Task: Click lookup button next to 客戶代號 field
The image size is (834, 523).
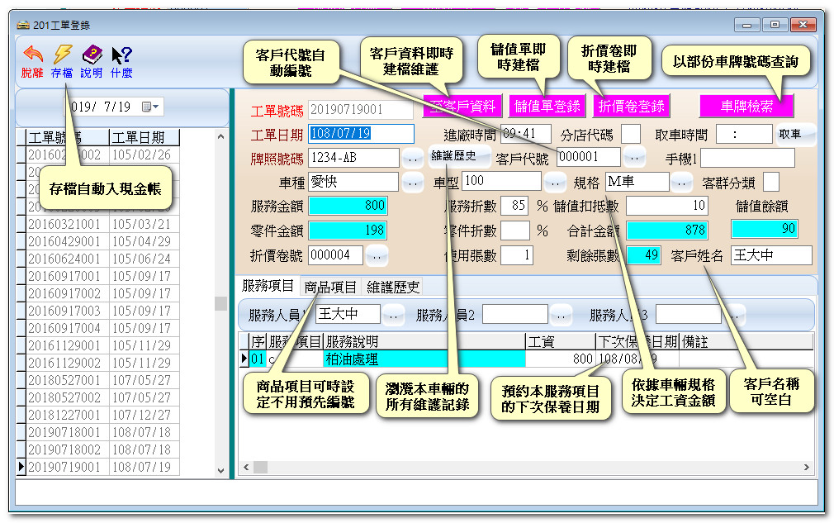Action: pyautogui.click(x=633, y=157)
